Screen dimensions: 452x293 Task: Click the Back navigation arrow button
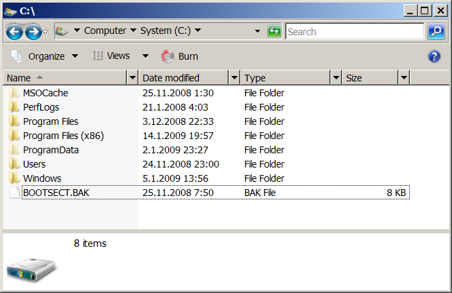tap(15, 31)
